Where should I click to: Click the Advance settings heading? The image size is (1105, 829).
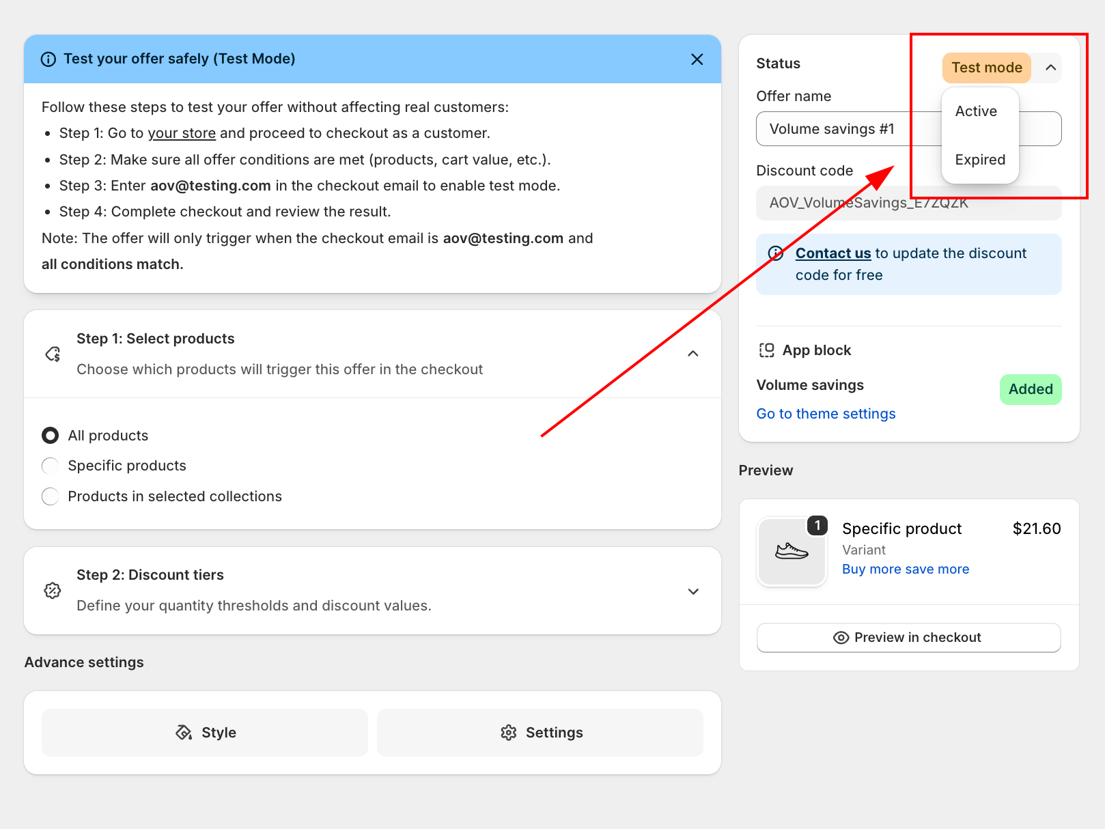point(84,662)
